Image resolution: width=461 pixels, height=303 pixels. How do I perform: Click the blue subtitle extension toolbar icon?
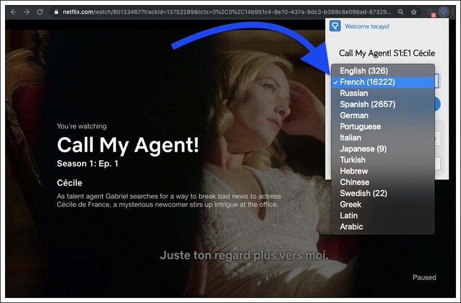(x=444, y=12)
